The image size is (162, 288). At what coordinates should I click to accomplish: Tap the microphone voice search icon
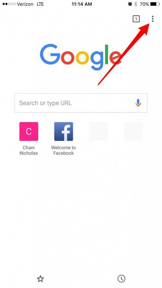(138, 103)
